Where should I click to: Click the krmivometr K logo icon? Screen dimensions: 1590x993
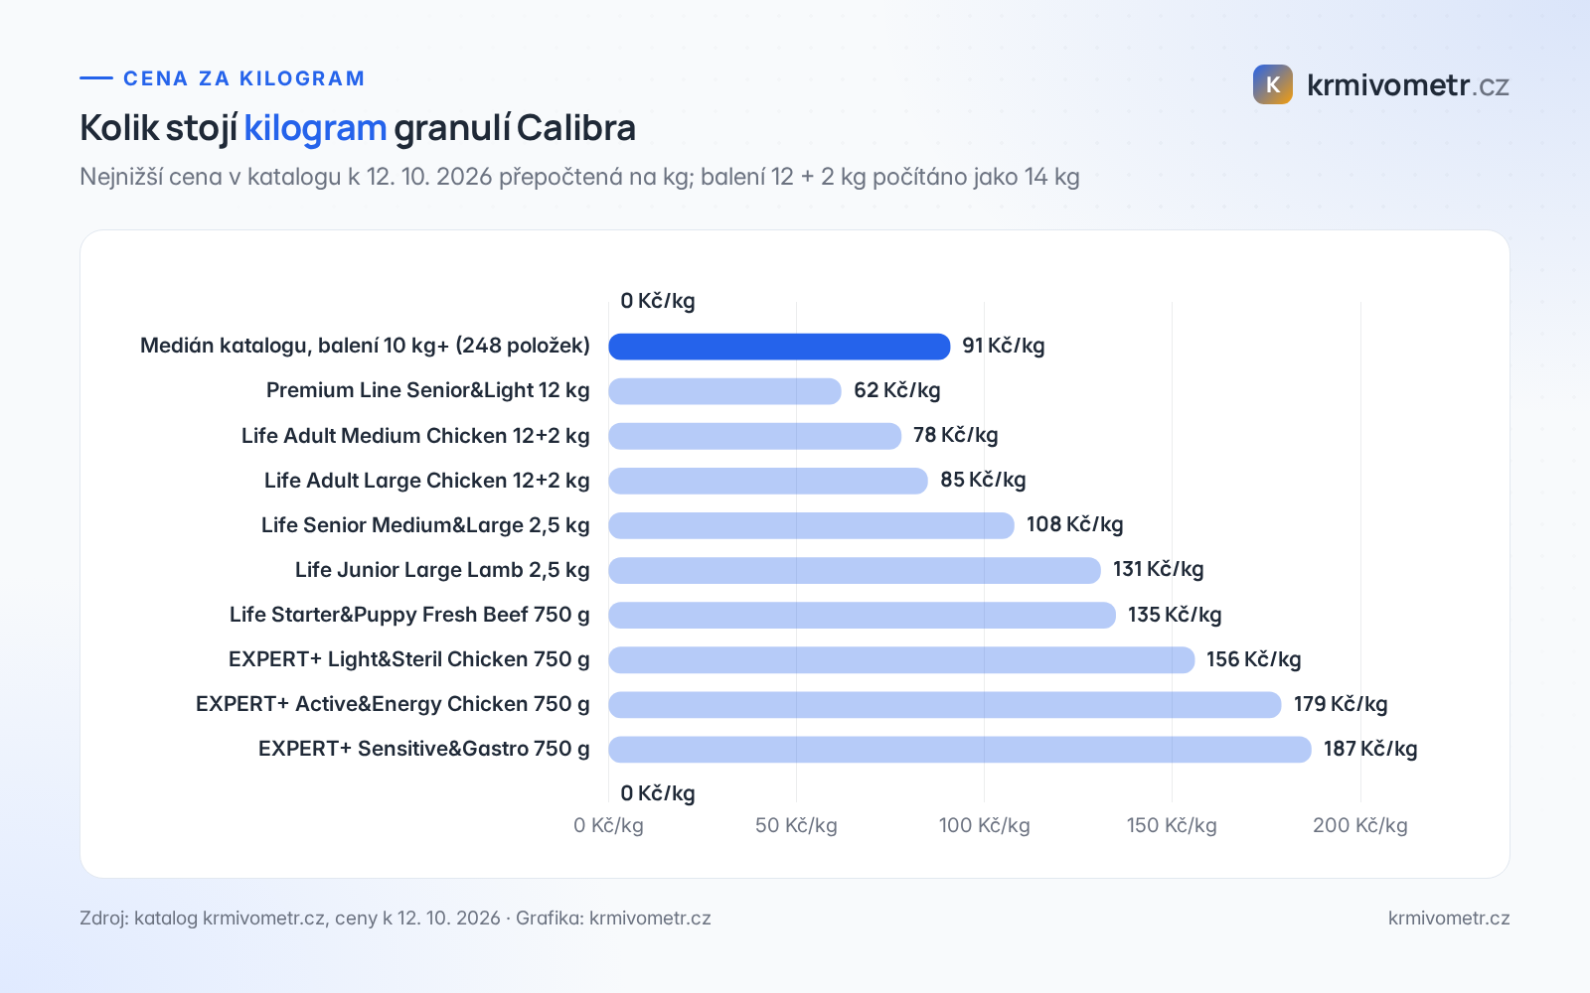coord(1273,84)
